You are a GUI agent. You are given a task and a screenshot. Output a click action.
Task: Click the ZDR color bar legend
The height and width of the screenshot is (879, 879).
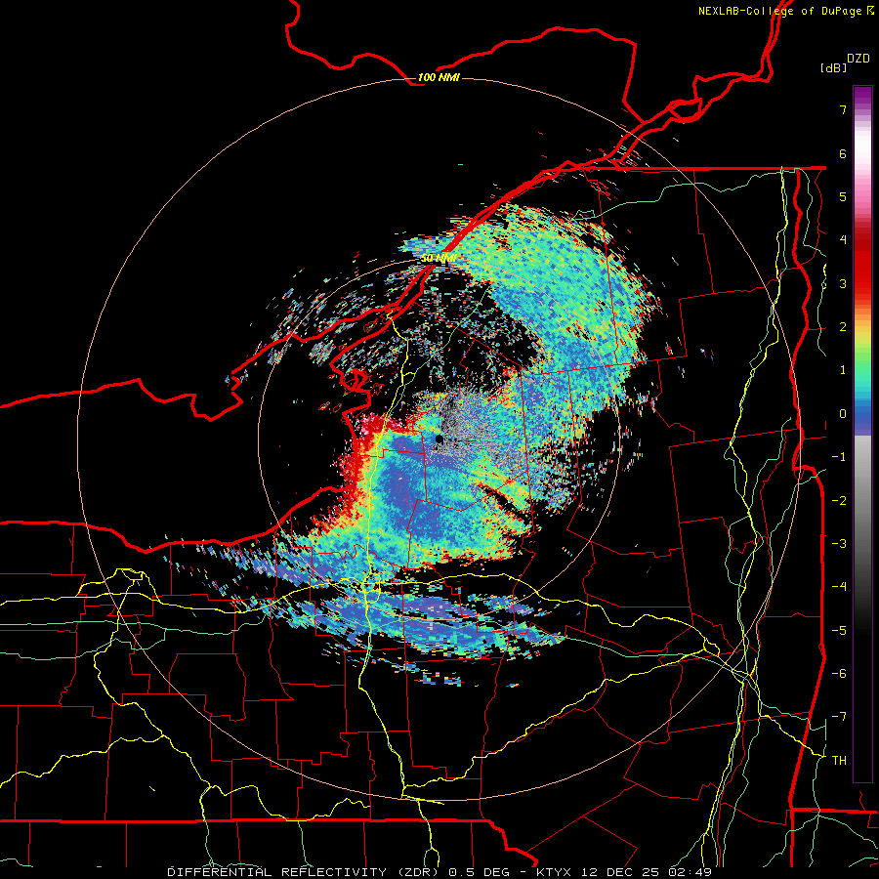point(862,434)
